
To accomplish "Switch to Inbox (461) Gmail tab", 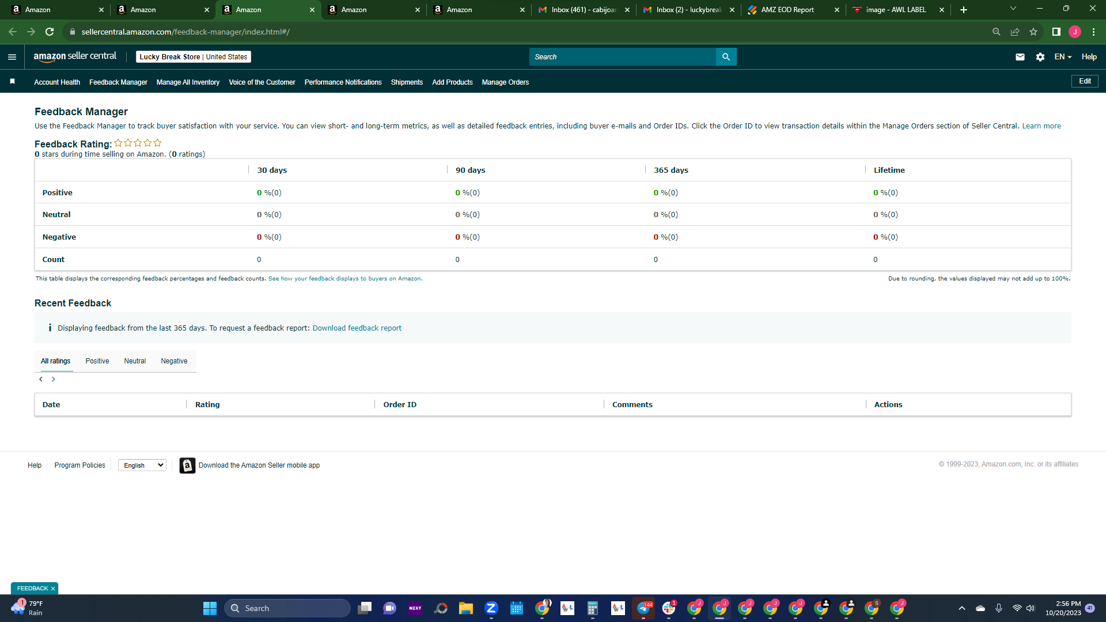I will click(x=584, y=10).
